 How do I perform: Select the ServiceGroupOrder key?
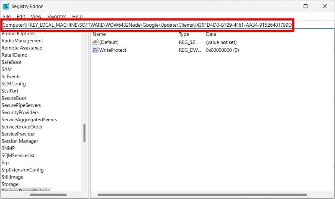(22, 127)
